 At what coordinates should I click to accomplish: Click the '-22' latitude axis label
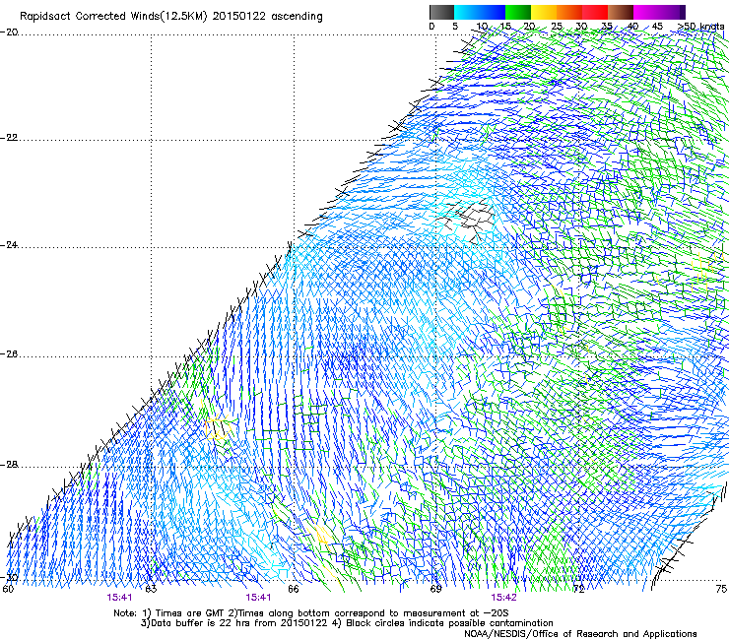click(x=9, y=138)
